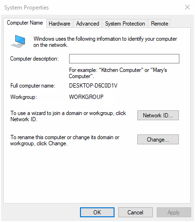This screenshot has width=195, height=222.
Task: Click the System Properties title bar text
Action: tap(27, 8)
